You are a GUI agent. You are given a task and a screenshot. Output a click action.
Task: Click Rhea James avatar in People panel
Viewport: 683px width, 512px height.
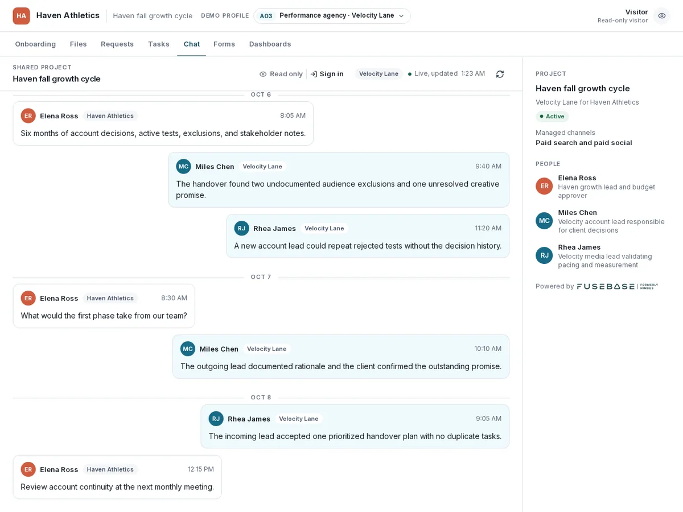[544, 255]
